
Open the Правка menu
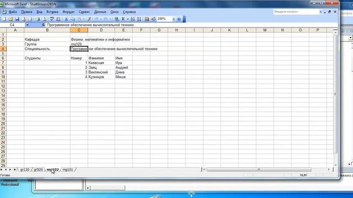point(26,12)
